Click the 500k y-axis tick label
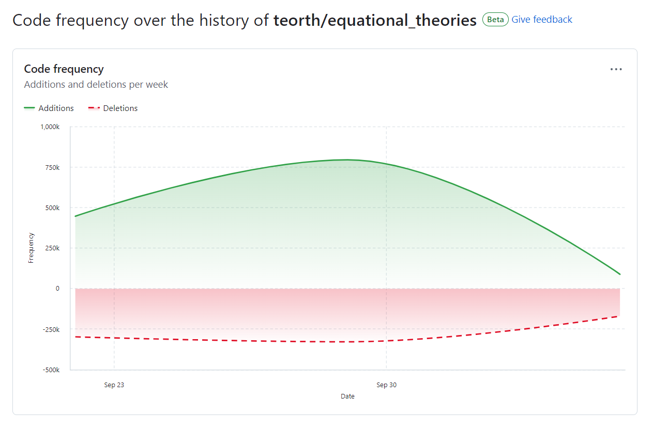Image resolution: width=653 pixels, height=430 pixels. (51, 208)
